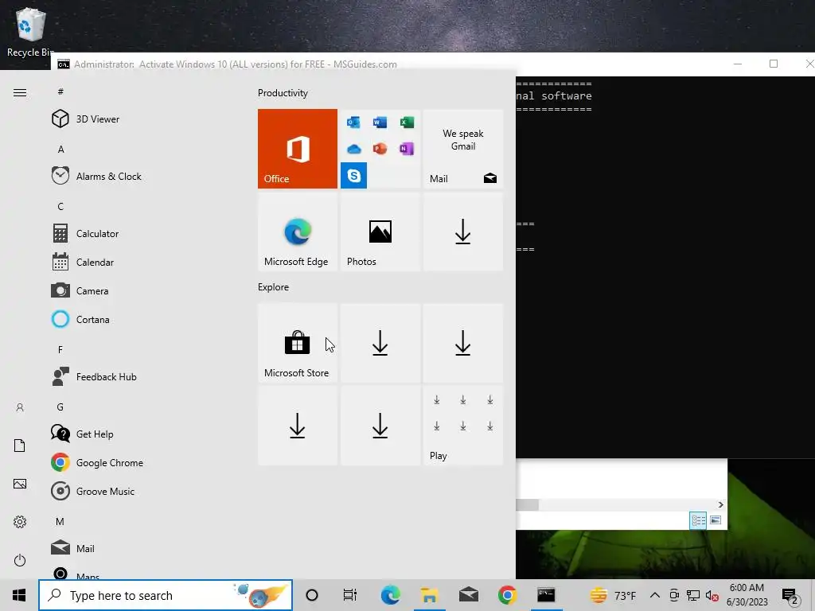Click the Power button in Start sidebar

pyautogui.click(x=20, y=560)
